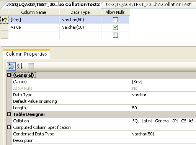Click the Data Type property value varchar
Viewport: 196px width, 145px height.
(x=163, y=95)
